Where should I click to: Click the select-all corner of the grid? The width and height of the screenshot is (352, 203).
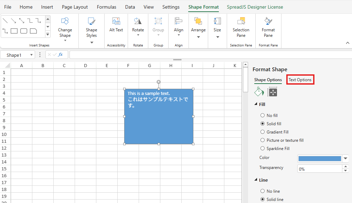pyautogui.click(x=7, y=65)
